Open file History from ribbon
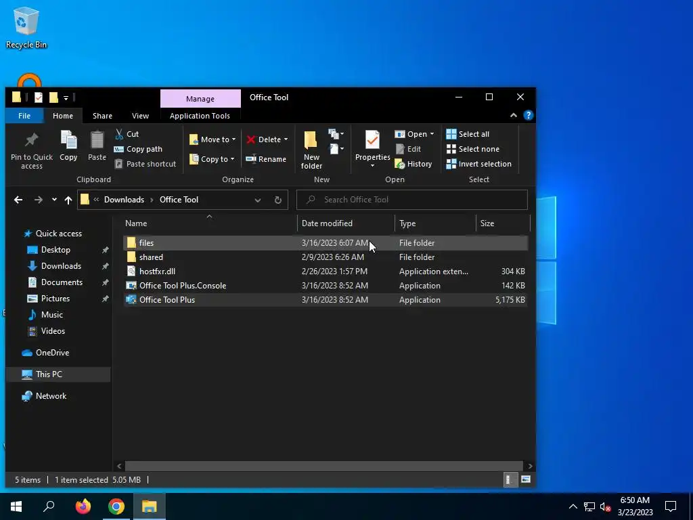693x520 pixels. (x=413, y=164)
